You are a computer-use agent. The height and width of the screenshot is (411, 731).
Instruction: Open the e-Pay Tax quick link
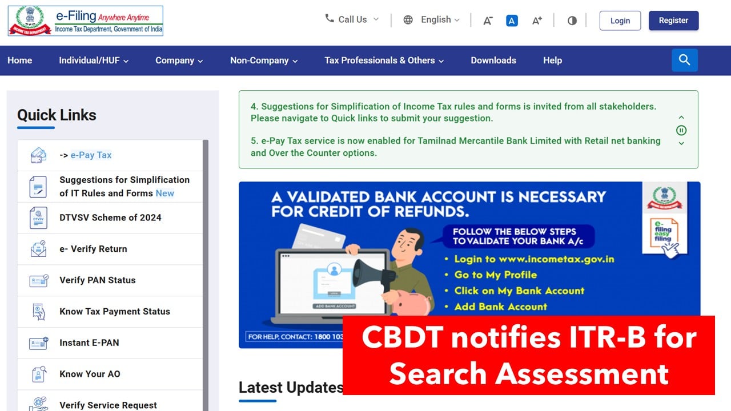click(91, 155)
